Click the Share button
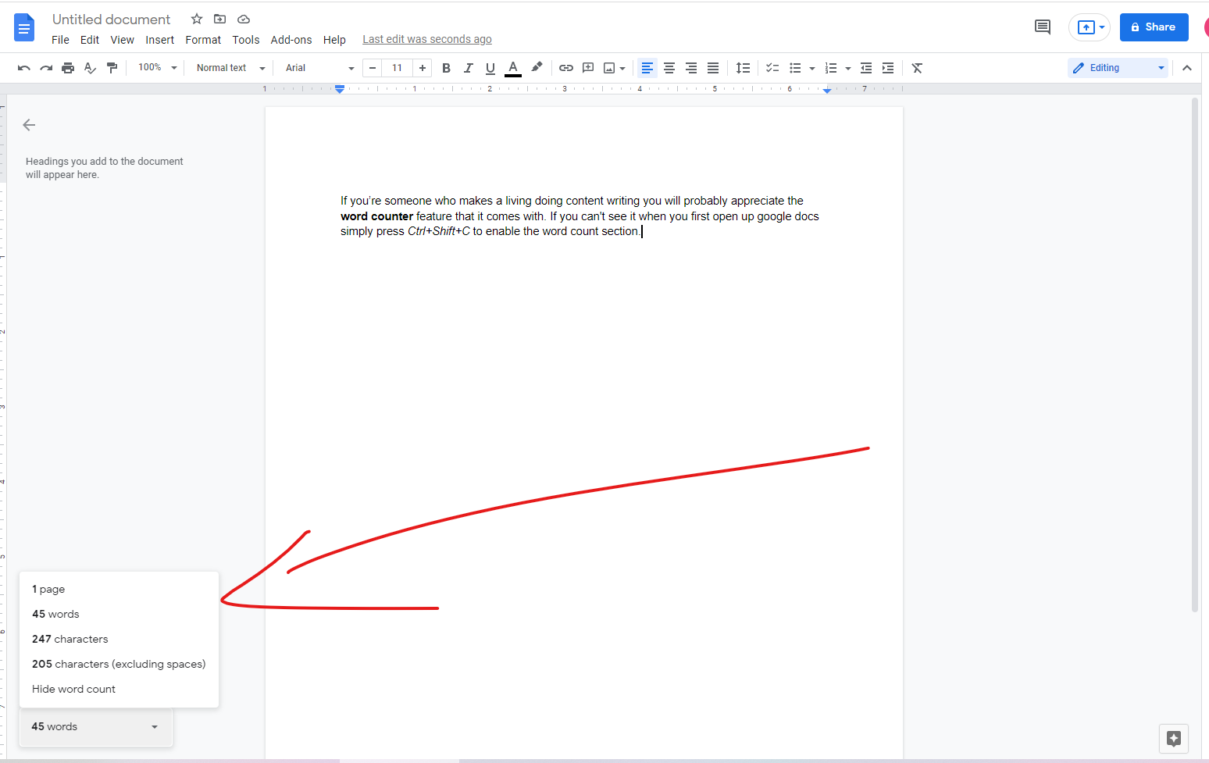 tap(1154, 27)
